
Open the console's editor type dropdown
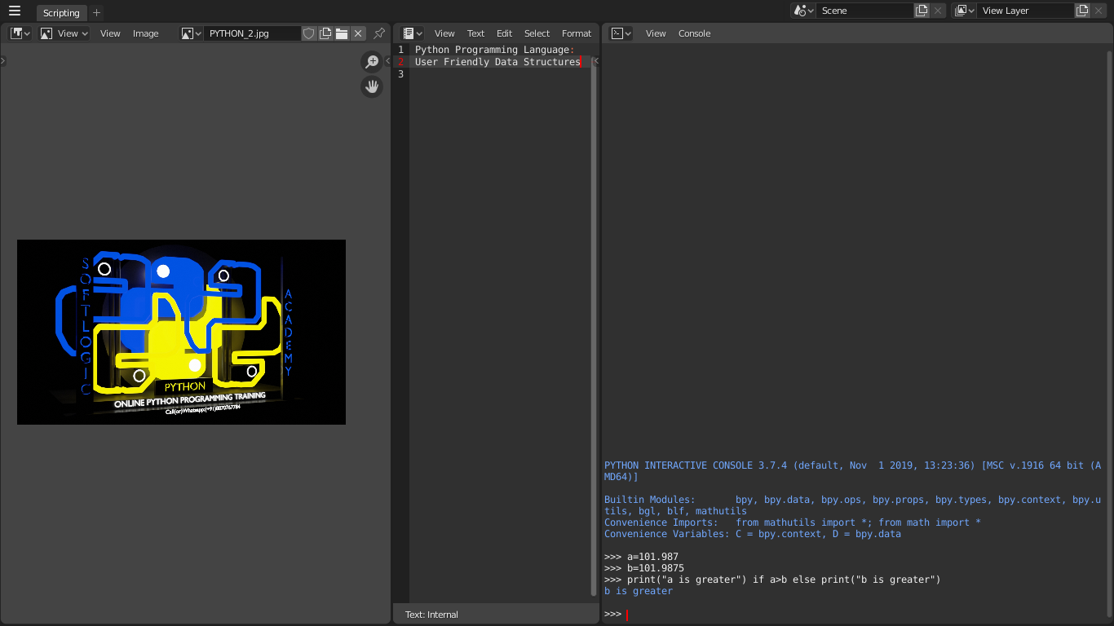[622, 33]
